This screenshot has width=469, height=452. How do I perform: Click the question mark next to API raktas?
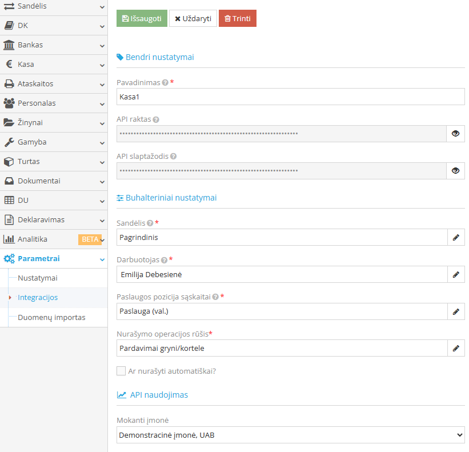[x=156, y=119]
